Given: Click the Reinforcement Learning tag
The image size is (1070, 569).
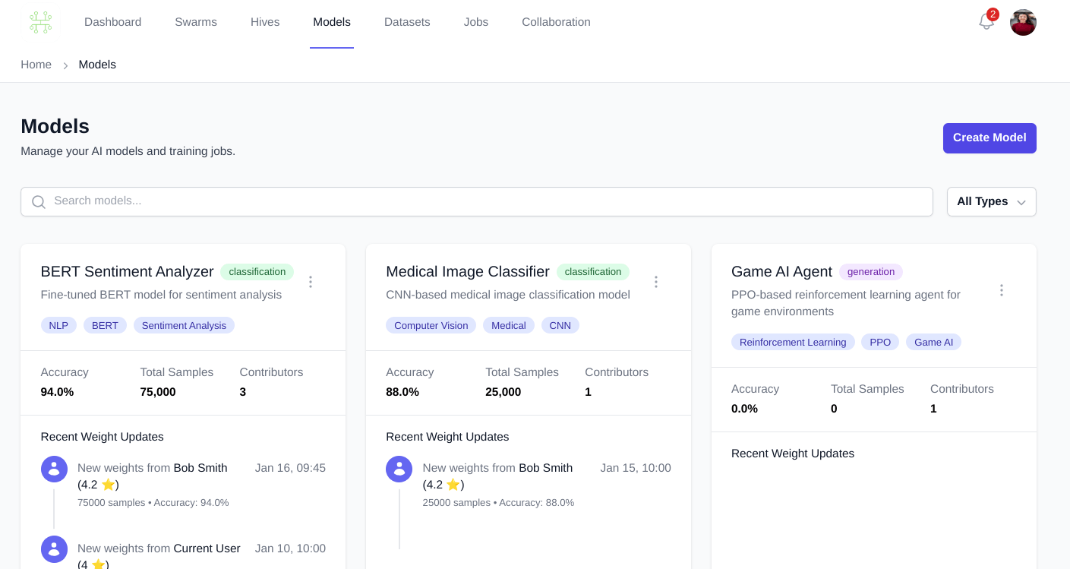Looking at the screenshot, I should (x=792, y=342).
